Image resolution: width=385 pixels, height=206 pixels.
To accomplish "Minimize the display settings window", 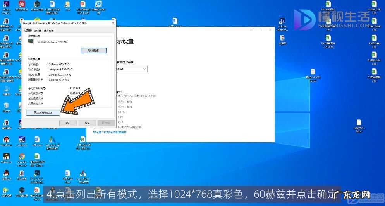I will pos(252,30).
